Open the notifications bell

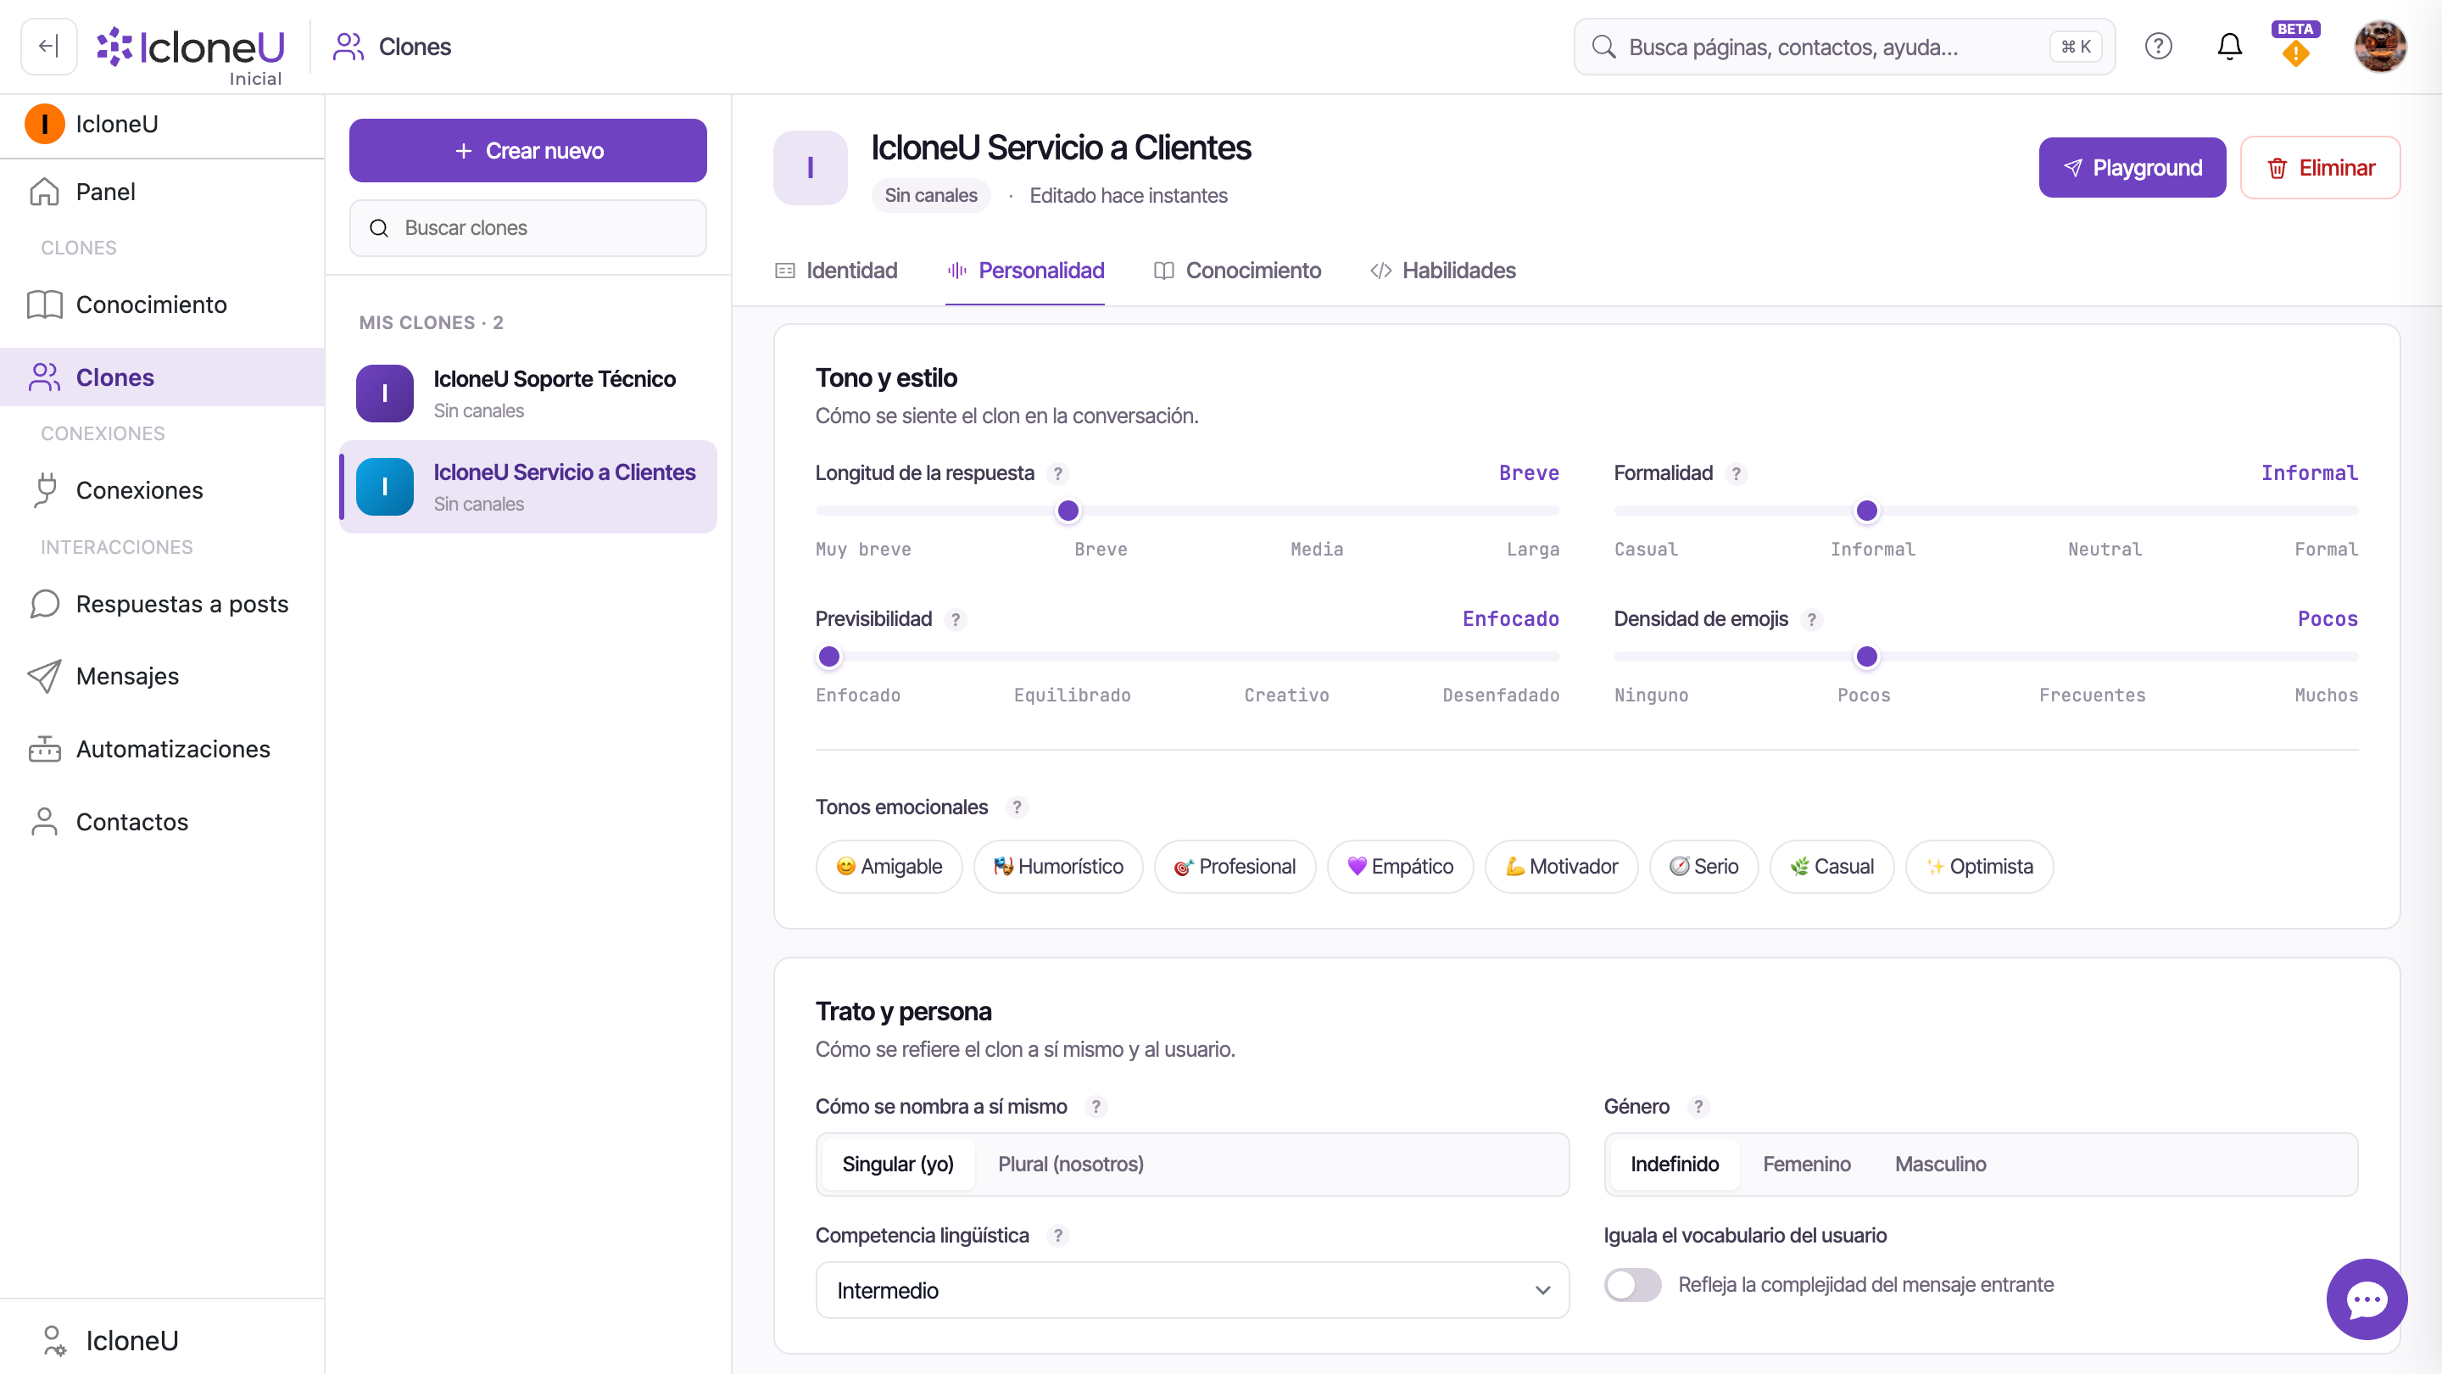(x=2230, y=47)
